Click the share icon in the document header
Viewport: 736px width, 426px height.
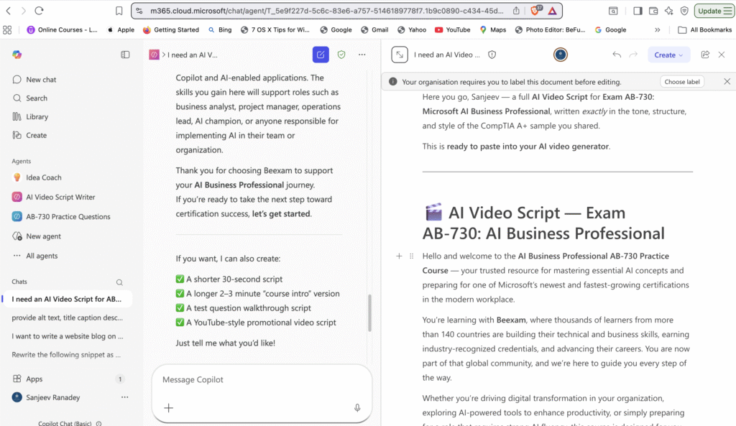[x=705, y=54]
